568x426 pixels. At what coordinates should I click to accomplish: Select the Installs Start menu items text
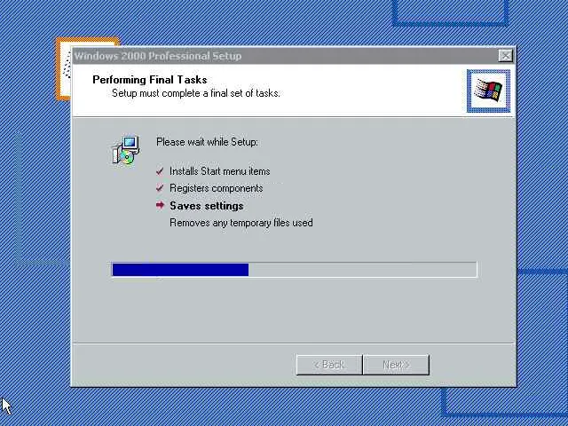[x=220, y=171]
